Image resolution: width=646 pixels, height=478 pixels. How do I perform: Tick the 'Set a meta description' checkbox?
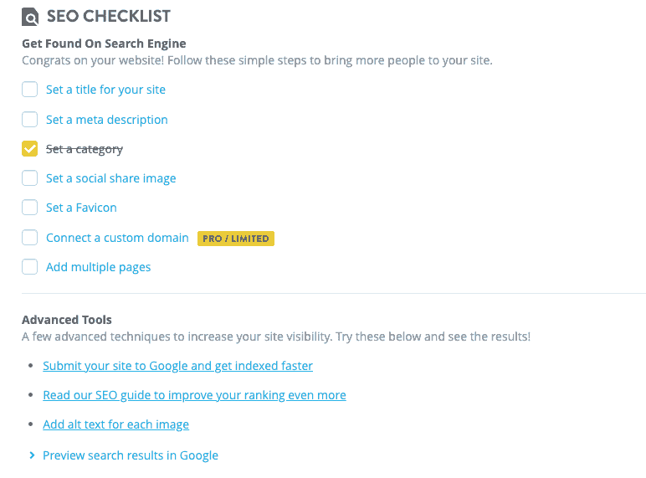(30, 119)
